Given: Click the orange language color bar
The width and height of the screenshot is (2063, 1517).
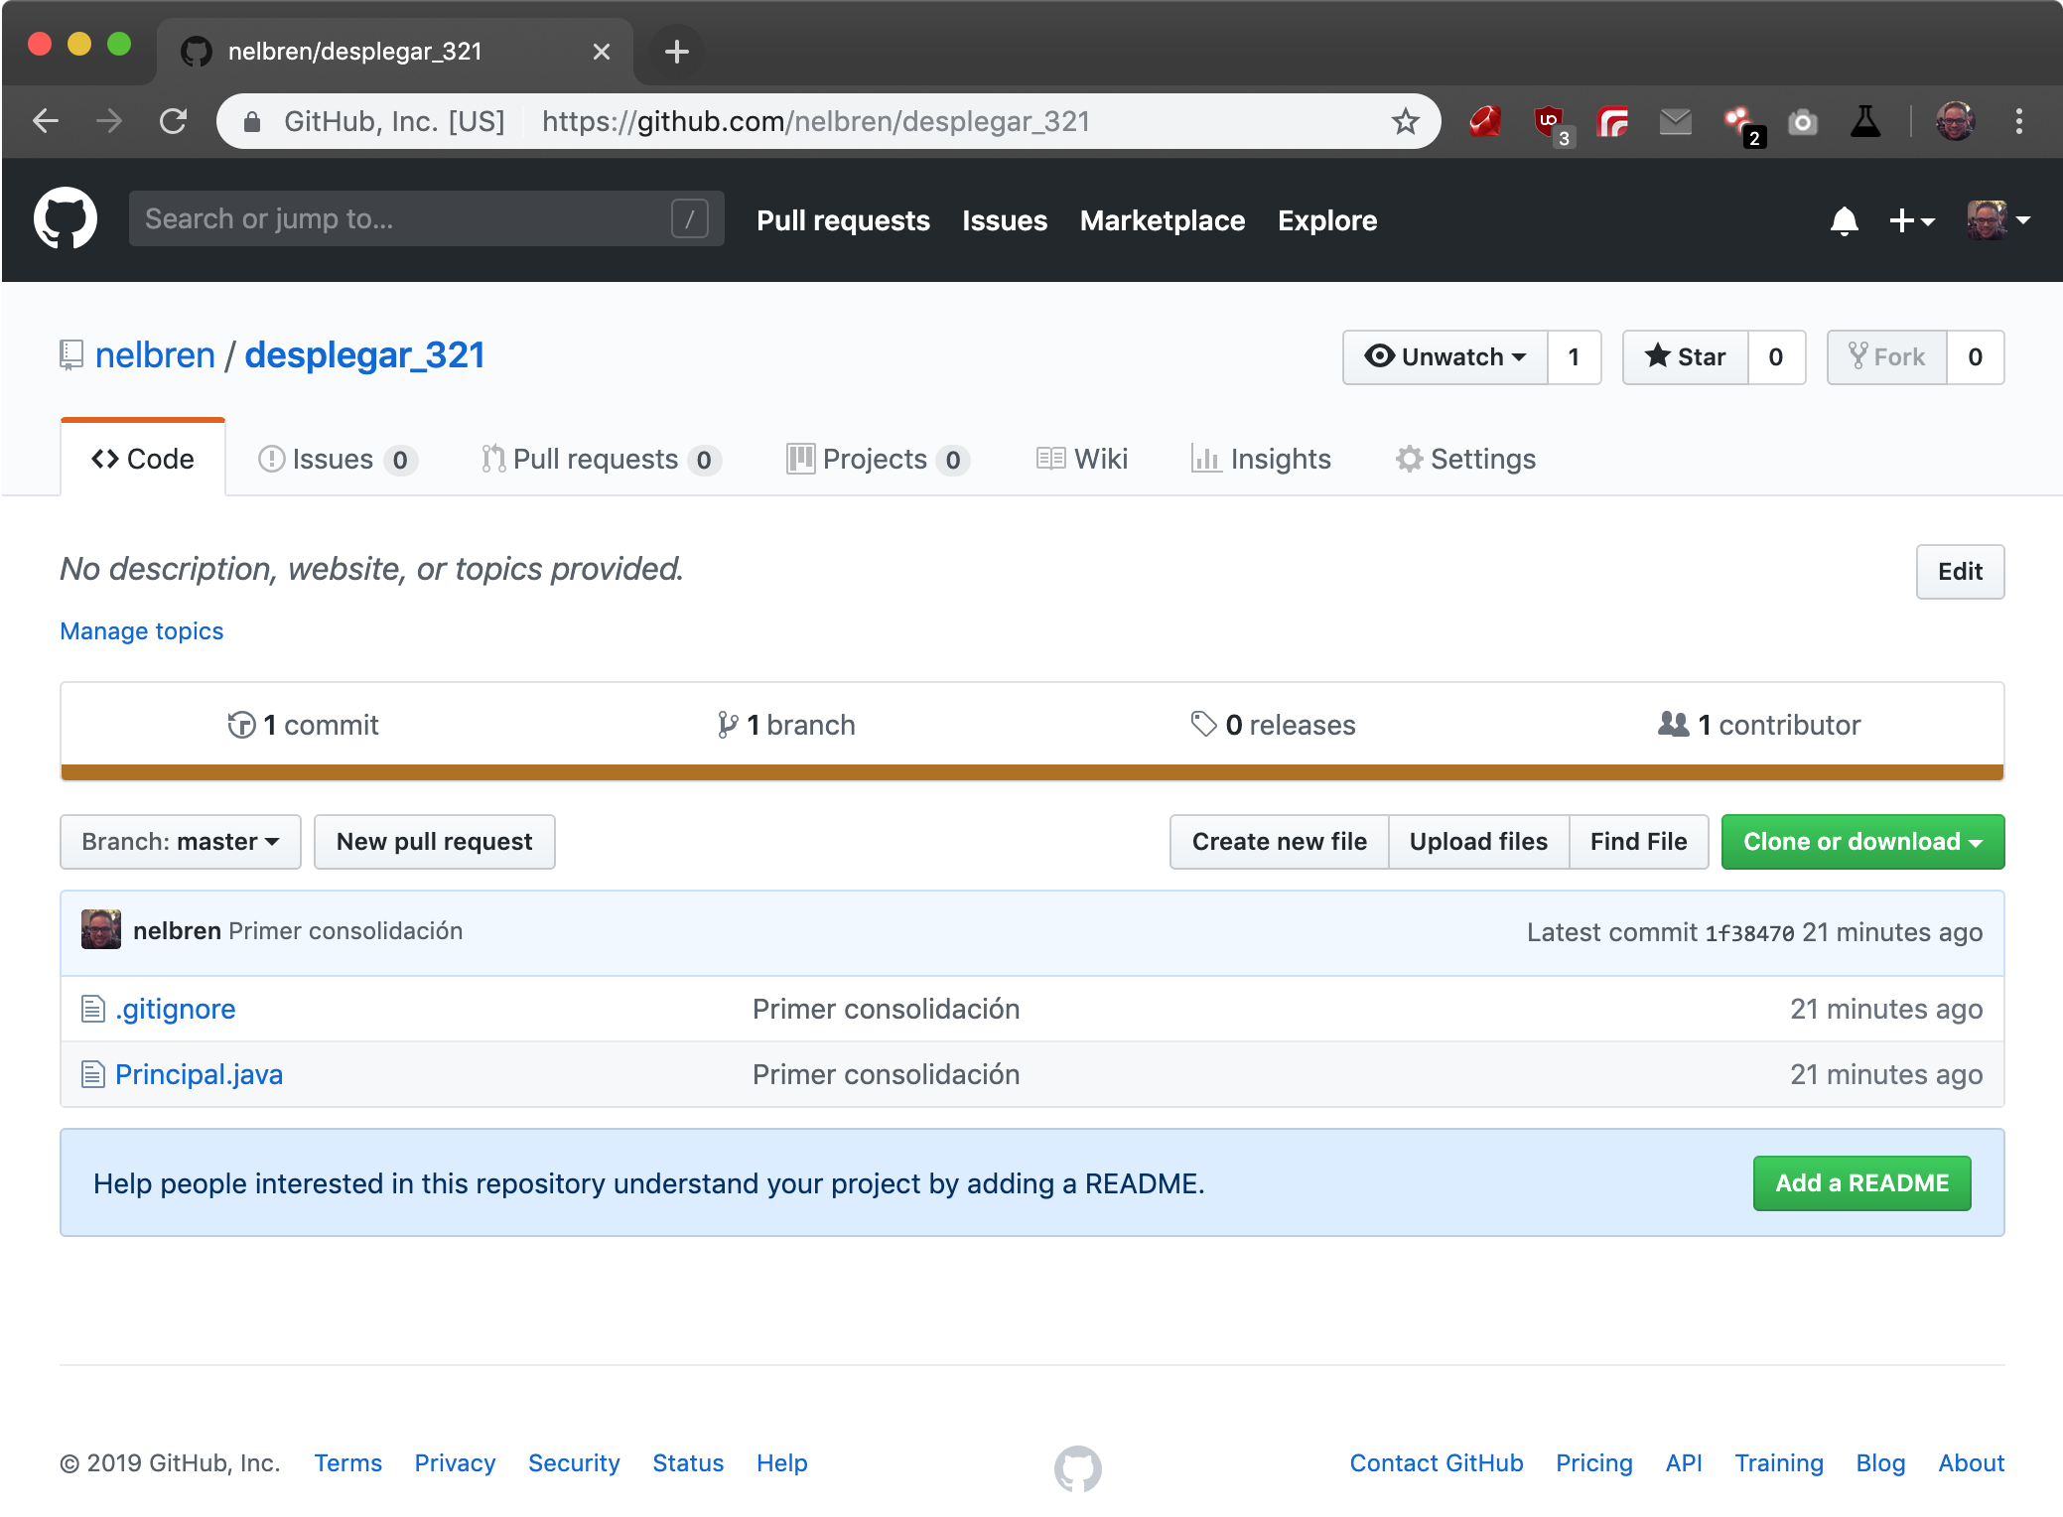Looking at the screenshot, I should [x=1031, y=772].
